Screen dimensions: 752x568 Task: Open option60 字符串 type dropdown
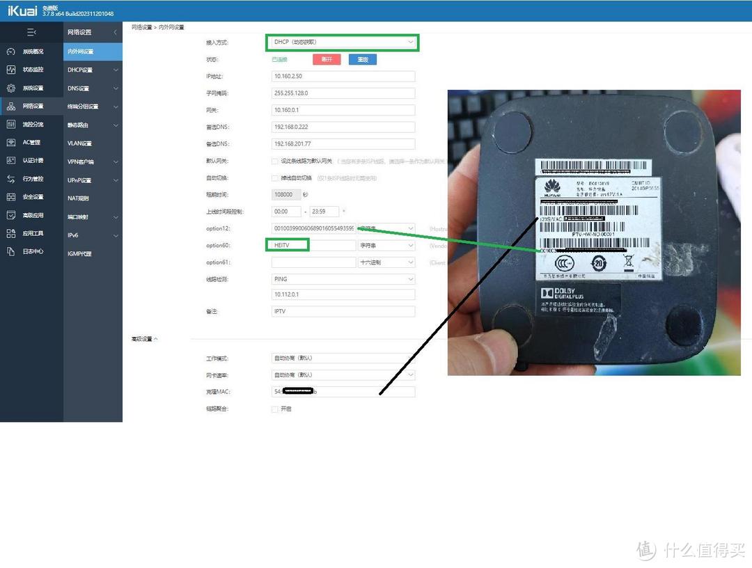386,246
